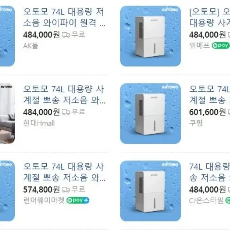Click the 현대Hmall 오토모 74L product title
This screenshot has height=230, width=230.
[x=64, y=95]
